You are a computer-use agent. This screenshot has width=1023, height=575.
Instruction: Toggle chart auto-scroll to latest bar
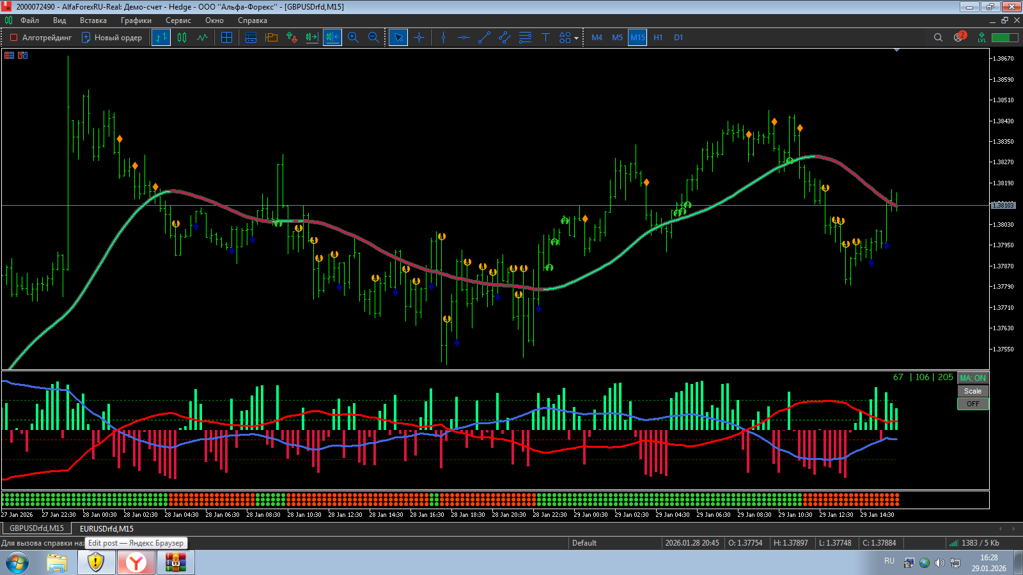pyautogui.click(x=312, y=38)
